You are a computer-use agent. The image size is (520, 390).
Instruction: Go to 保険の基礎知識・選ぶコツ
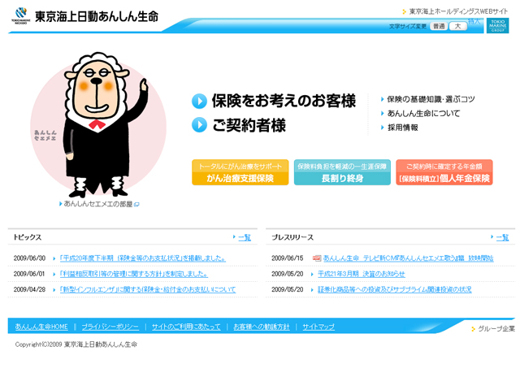click(x=431, y=99)
